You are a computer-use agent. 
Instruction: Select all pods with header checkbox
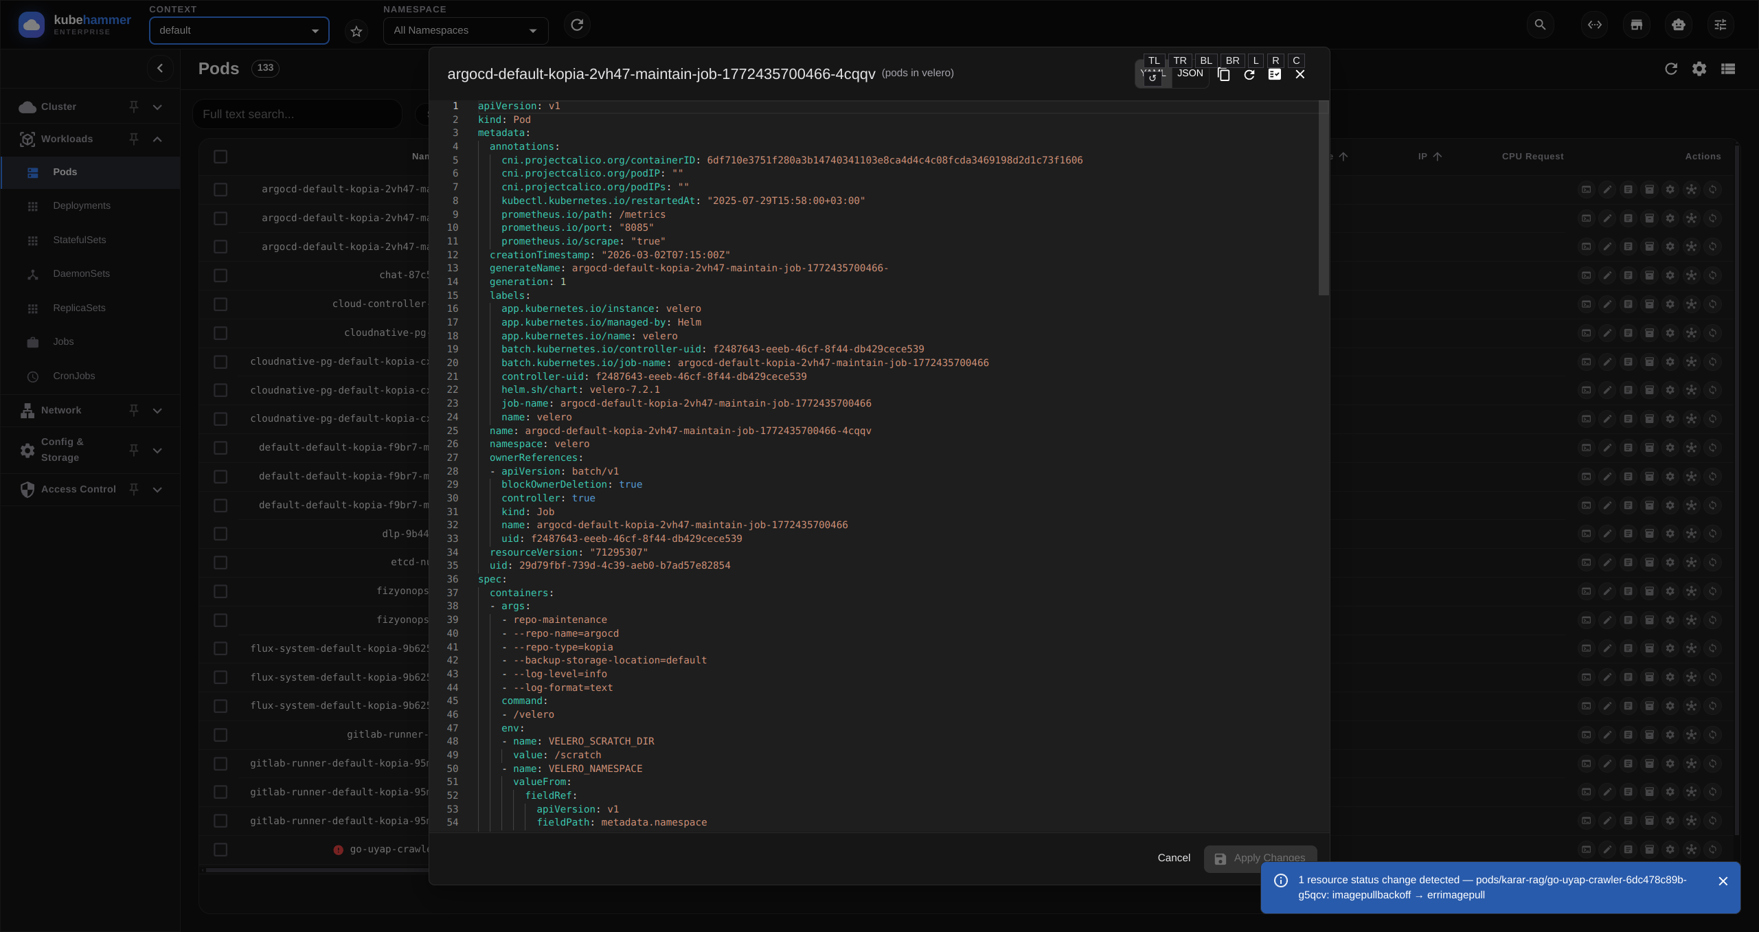(220, 157)
